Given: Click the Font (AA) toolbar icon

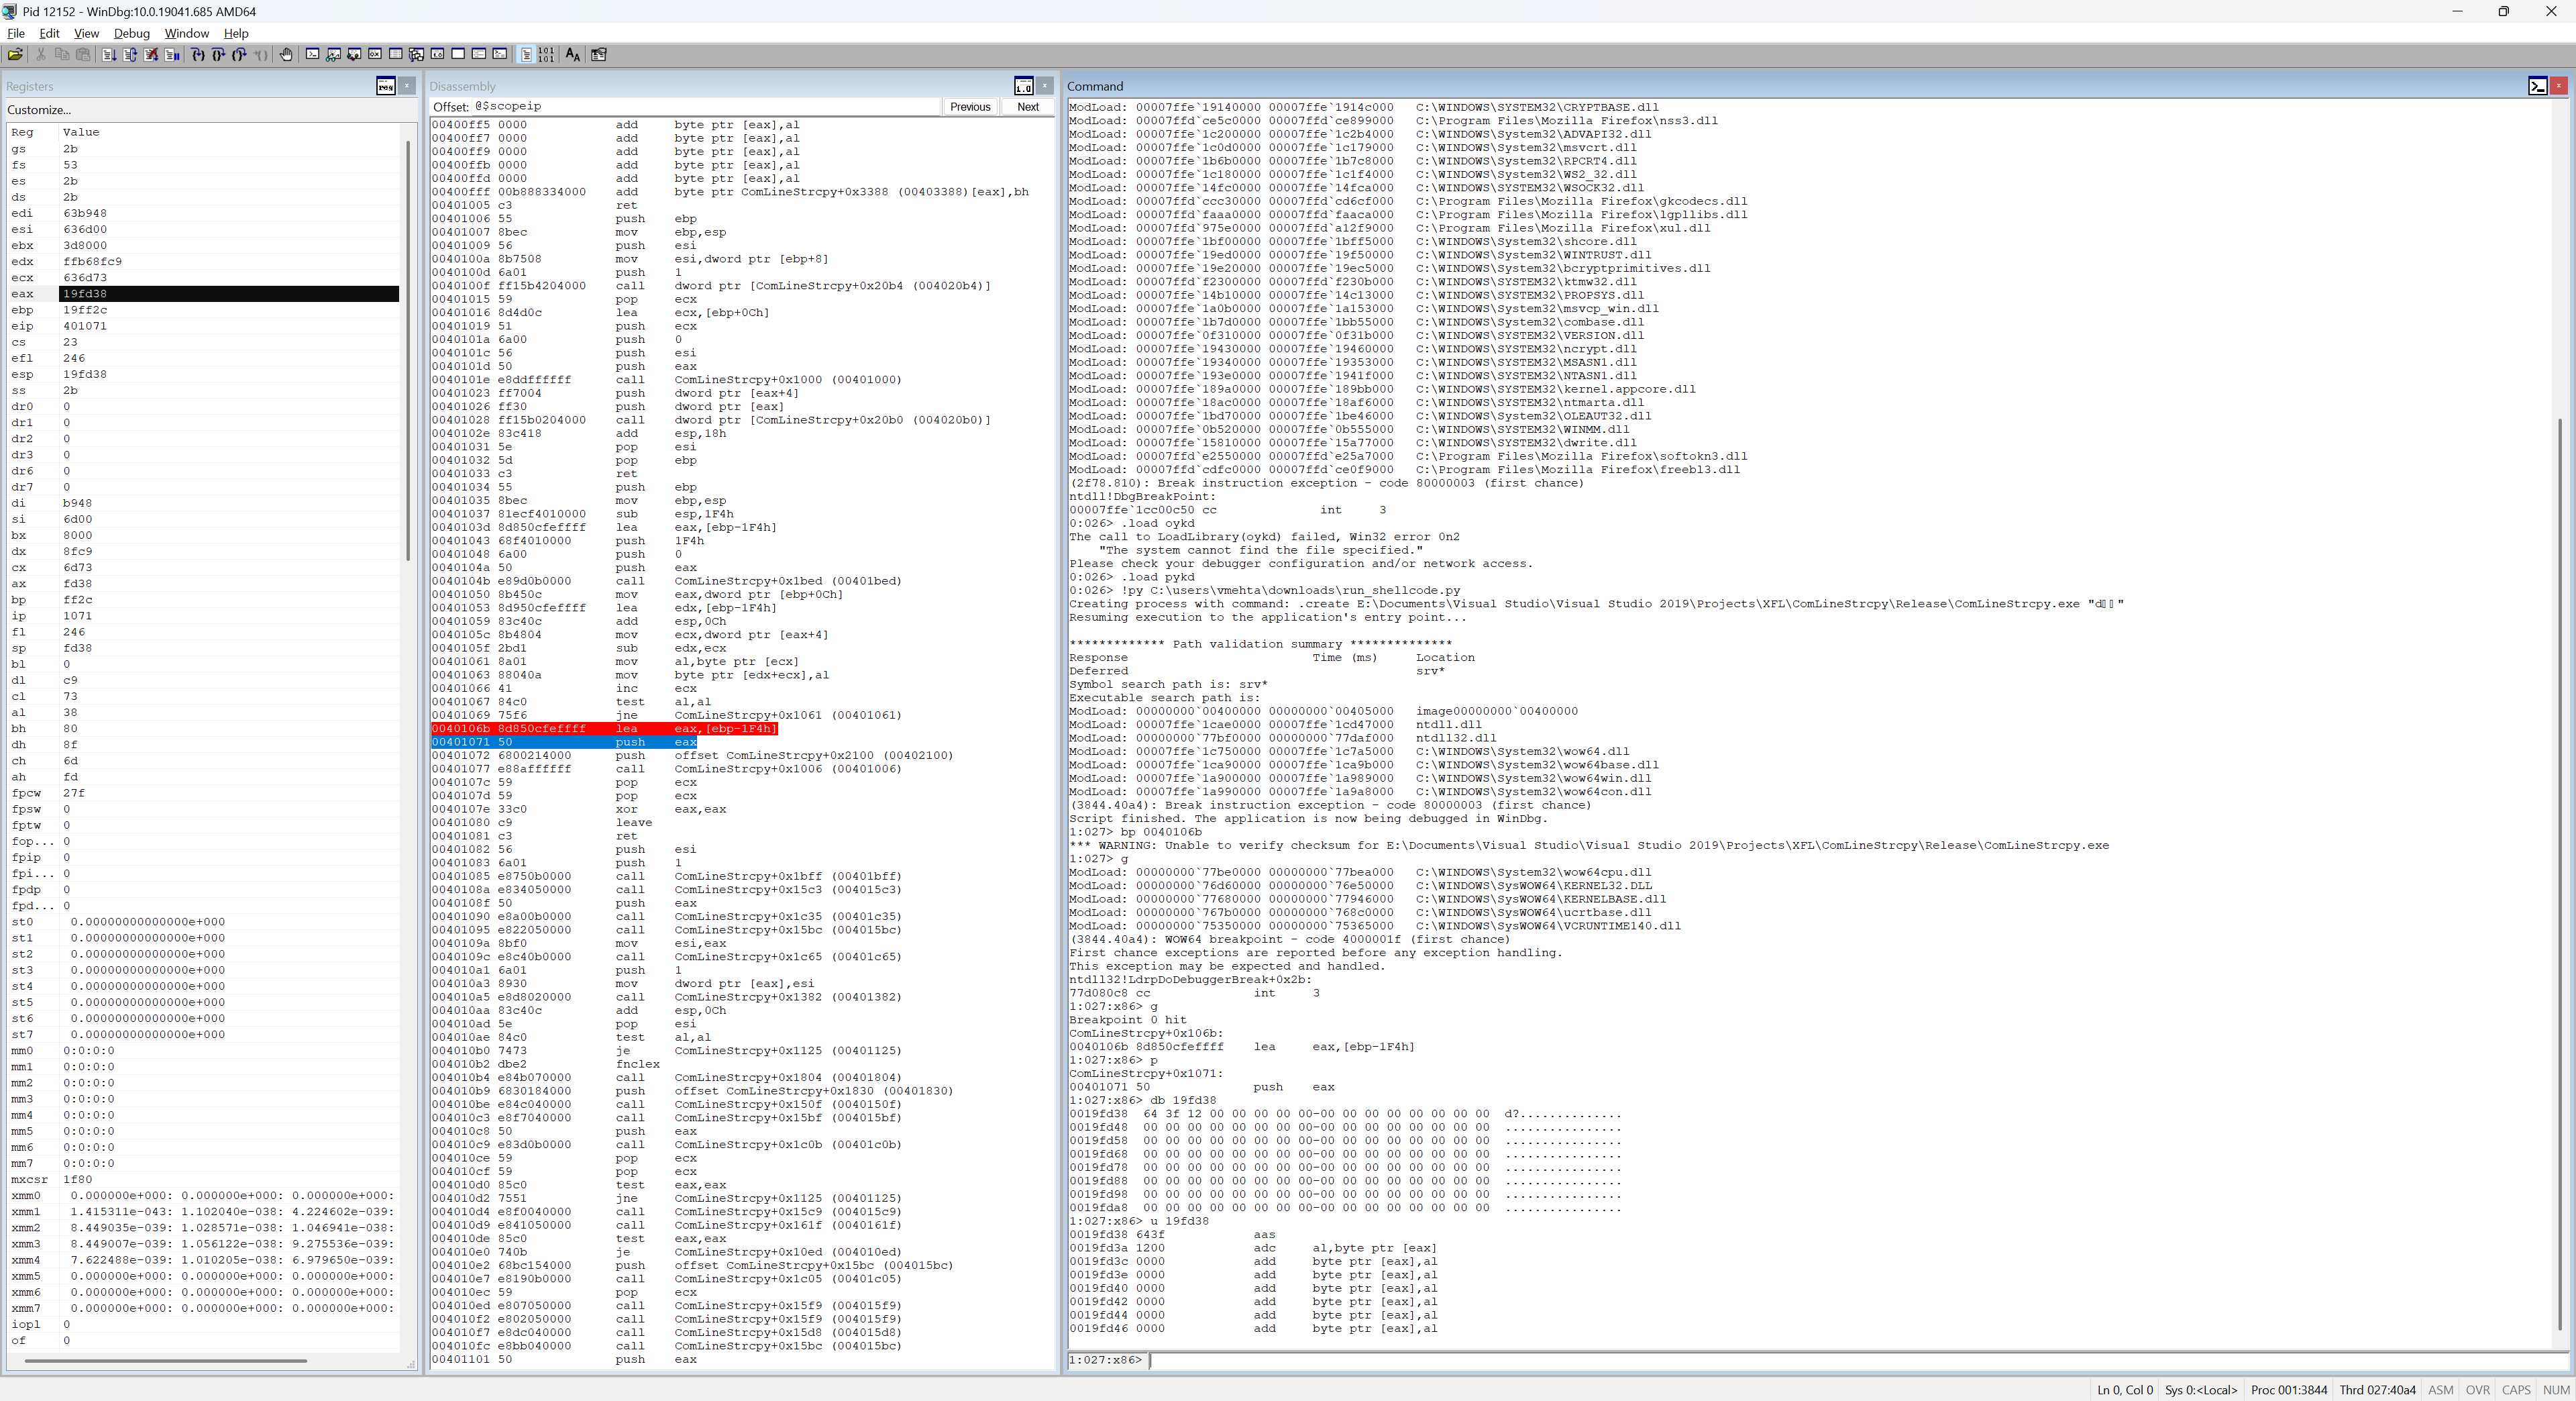Looking at the screenshot, I should point(573,54).
